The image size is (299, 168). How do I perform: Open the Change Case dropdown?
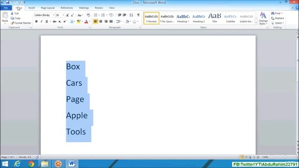pos(80,15)
